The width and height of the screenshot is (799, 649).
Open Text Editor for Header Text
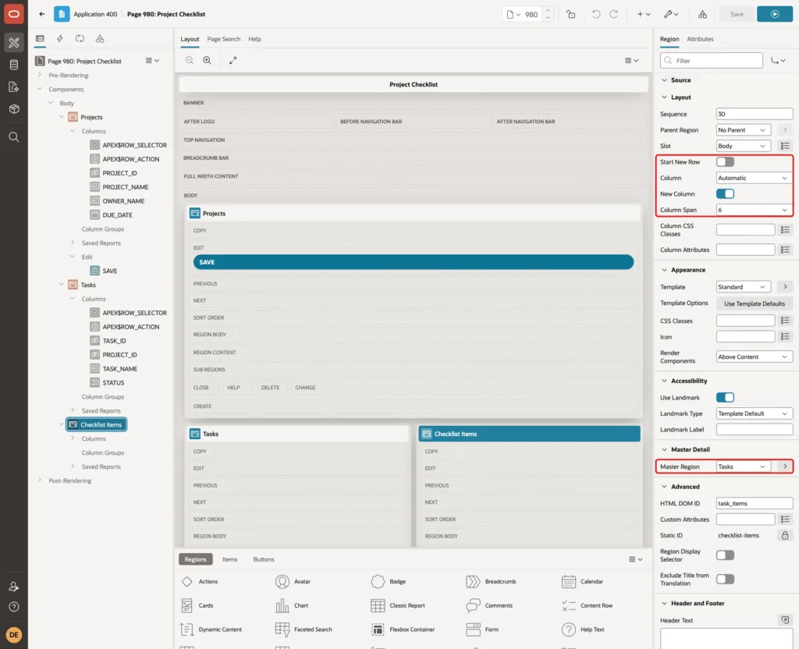[785, 620]
